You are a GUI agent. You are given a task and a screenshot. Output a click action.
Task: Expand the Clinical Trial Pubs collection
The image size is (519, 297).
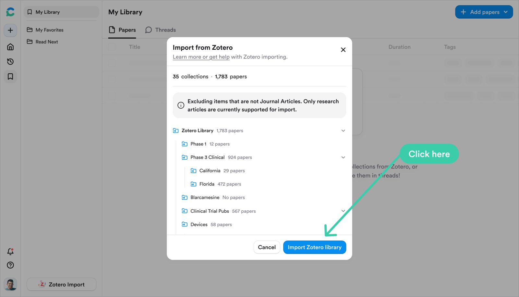(343, 211)
